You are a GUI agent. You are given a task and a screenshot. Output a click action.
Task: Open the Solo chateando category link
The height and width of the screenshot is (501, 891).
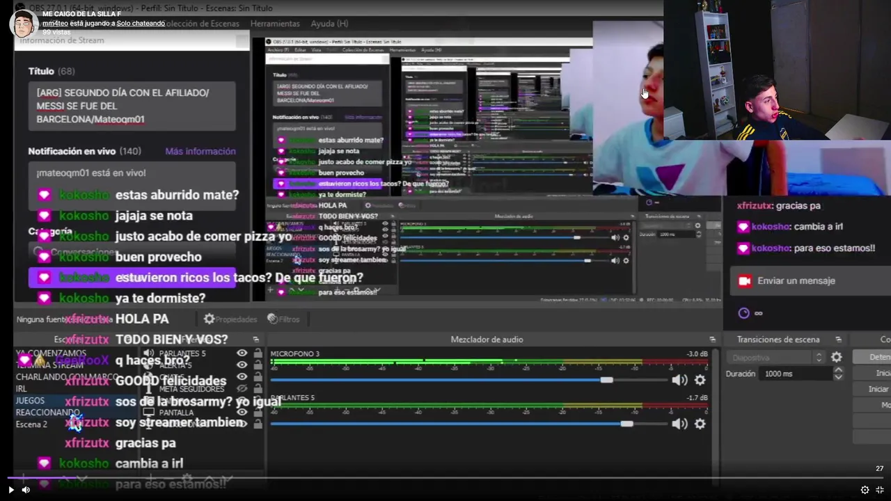(141, 23)
